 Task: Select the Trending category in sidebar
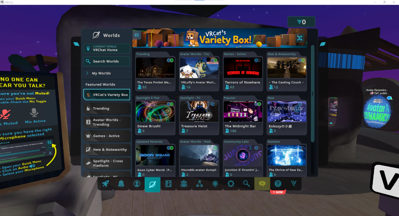coord(107,108)
